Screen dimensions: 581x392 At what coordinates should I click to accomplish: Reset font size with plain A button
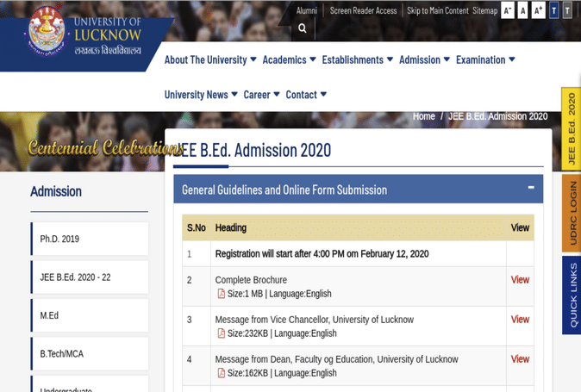(522, 10)
